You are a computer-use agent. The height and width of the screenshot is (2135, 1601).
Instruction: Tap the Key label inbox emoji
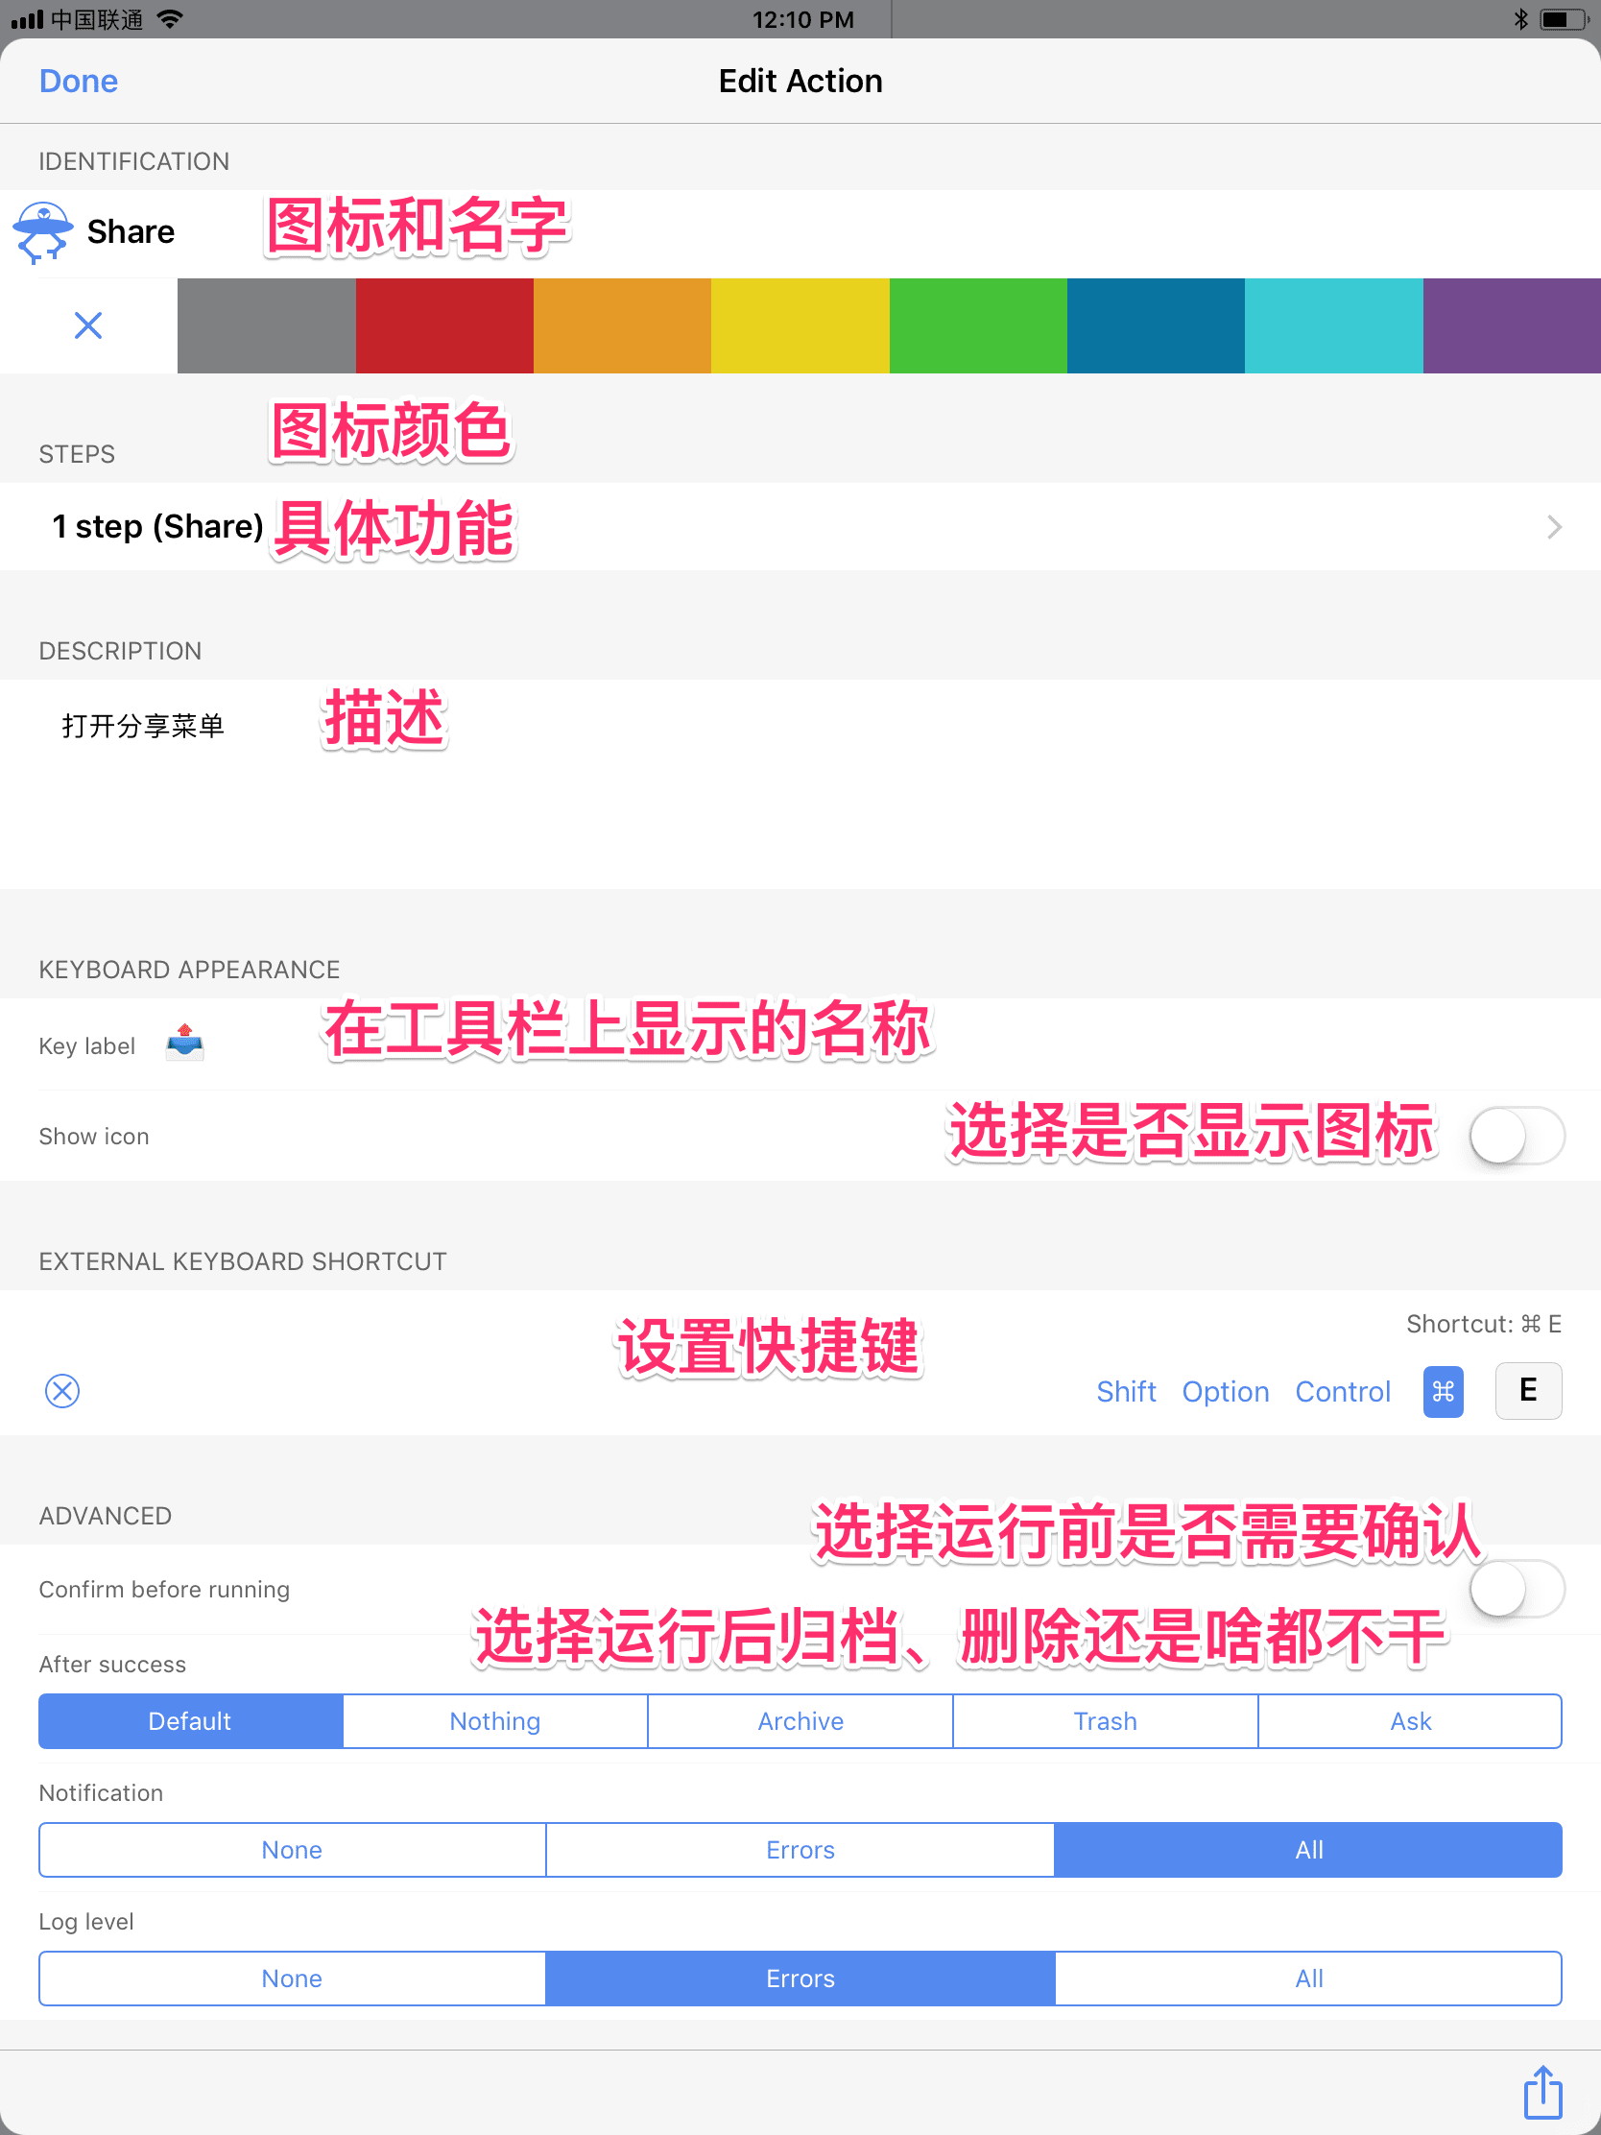click(184, 1044)
